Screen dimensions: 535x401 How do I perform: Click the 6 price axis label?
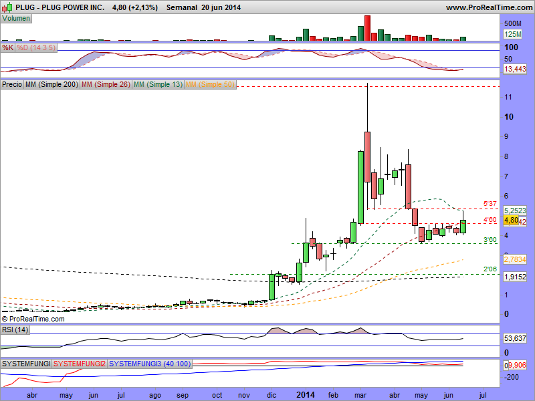point(506,196)
